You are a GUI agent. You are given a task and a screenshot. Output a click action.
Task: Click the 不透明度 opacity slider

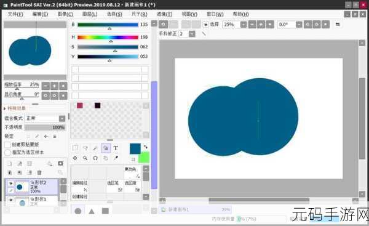(x=45, y=127)
